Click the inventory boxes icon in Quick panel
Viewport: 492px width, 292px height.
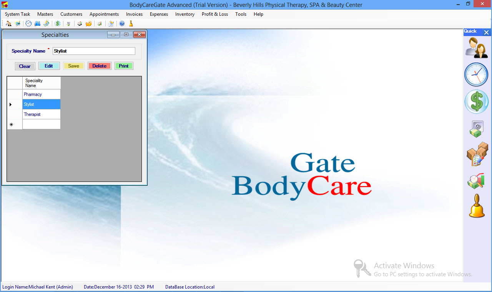pyautogui.click(x=477, y=154)
